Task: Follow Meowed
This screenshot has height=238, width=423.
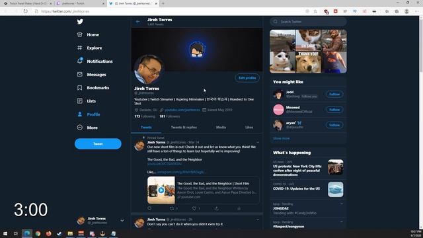Action: click(334, 110)
